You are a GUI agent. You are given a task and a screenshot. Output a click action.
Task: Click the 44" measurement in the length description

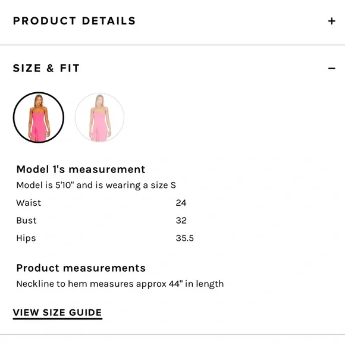pyautogui.click(x=176, y=284)
